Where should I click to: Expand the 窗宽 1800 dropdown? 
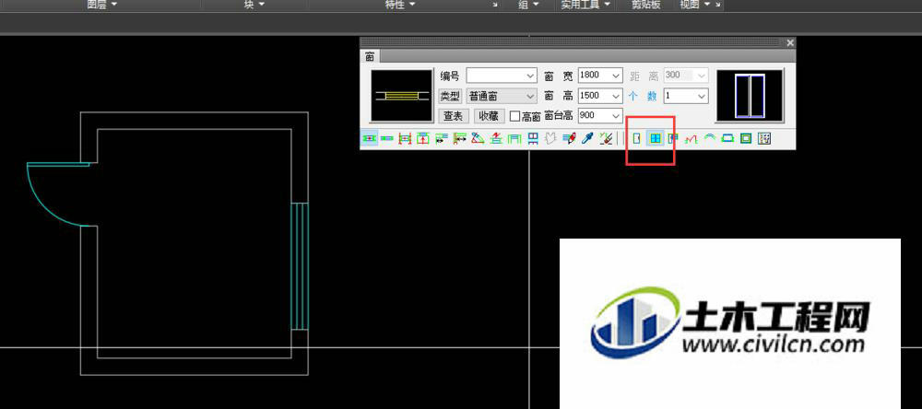click(x=616, y=76)
